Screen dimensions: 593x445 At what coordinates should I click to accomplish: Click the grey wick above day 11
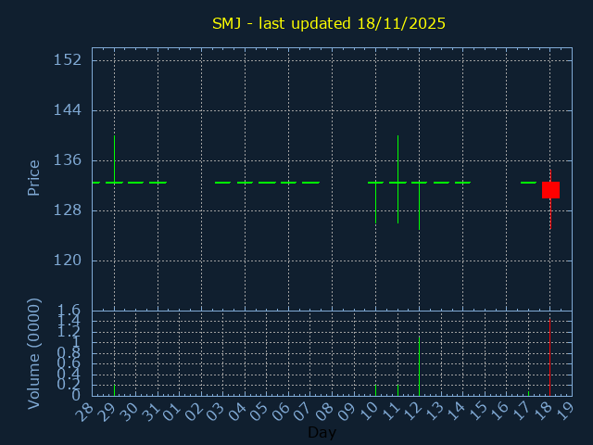point(397,158)
